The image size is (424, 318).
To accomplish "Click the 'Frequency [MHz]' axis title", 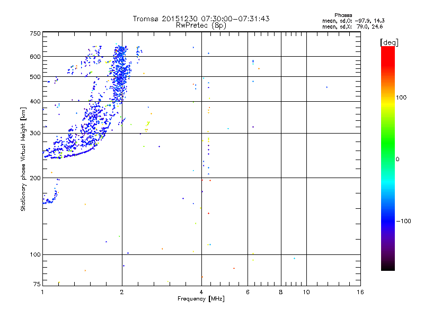I will 201,299.
